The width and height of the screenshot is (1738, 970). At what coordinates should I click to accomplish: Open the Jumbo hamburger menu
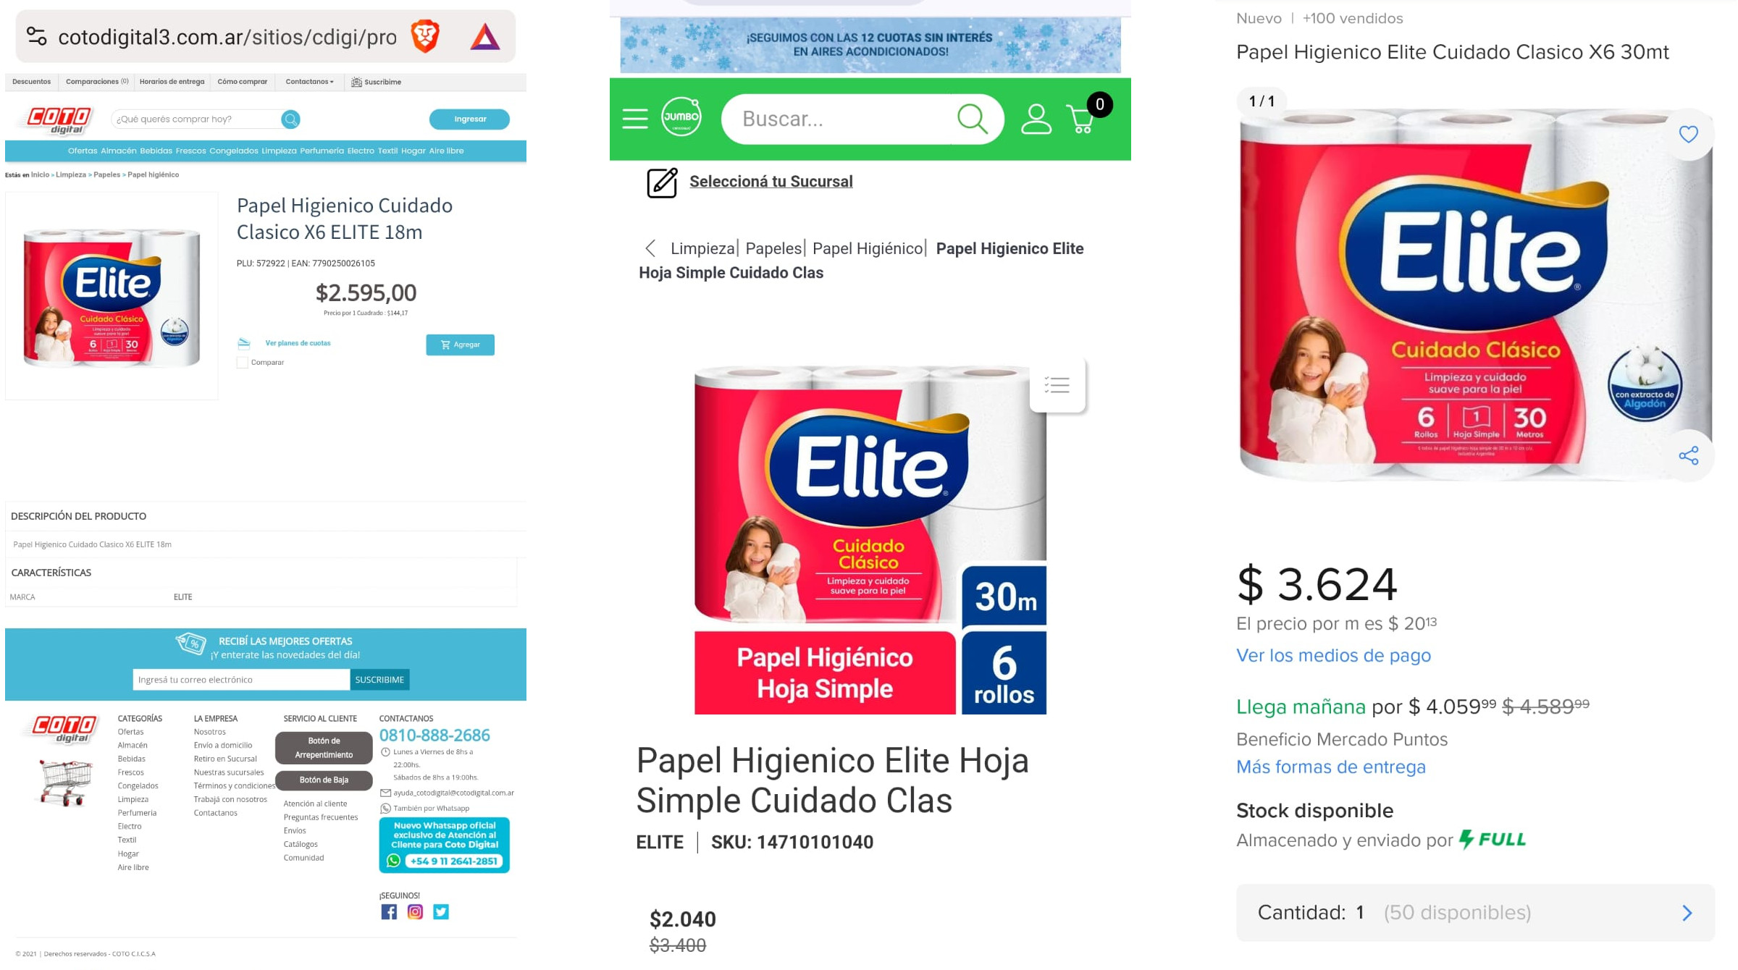coord(635,119)
